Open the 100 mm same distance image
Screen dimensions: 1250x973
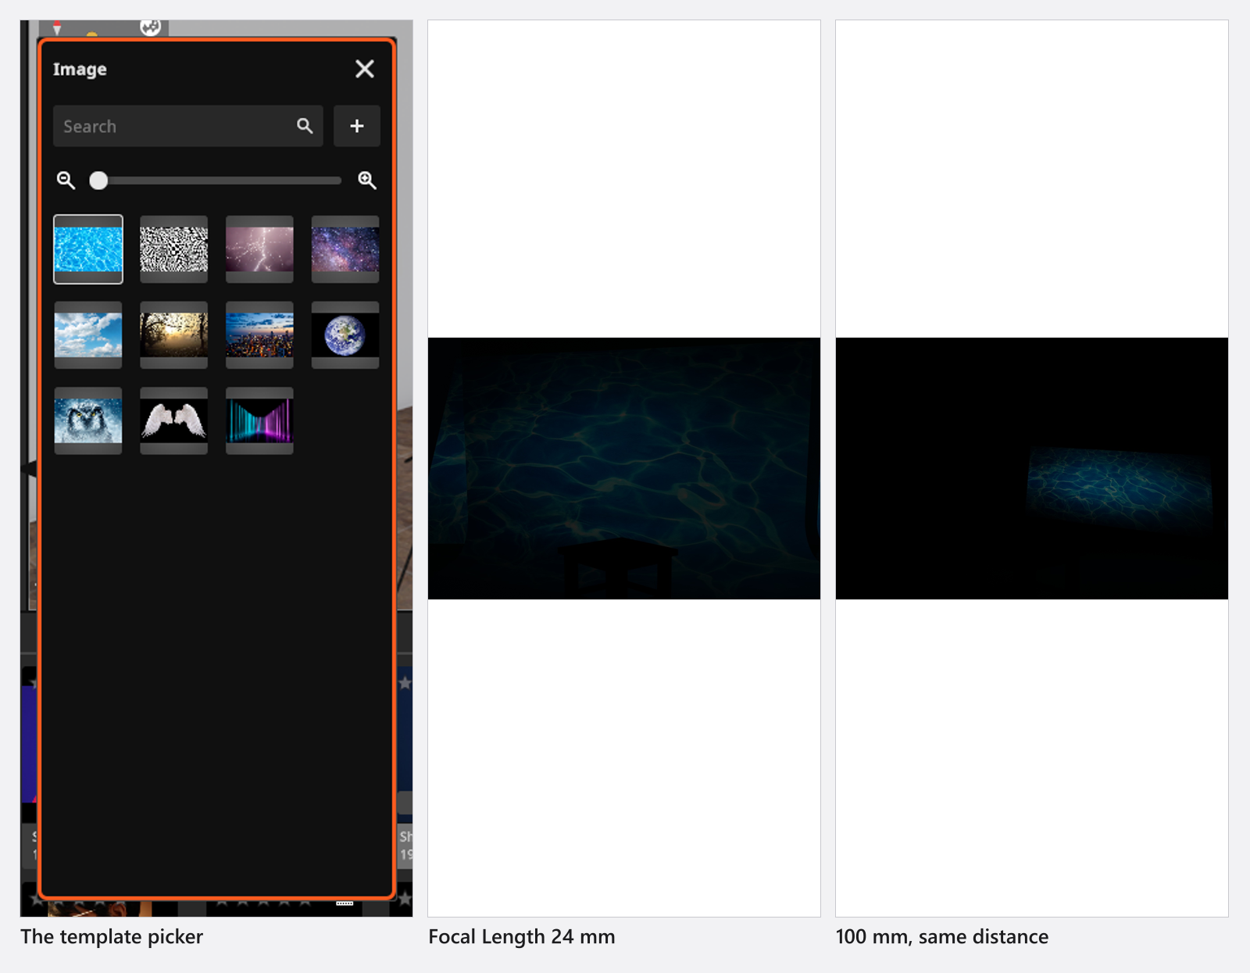1032,468
